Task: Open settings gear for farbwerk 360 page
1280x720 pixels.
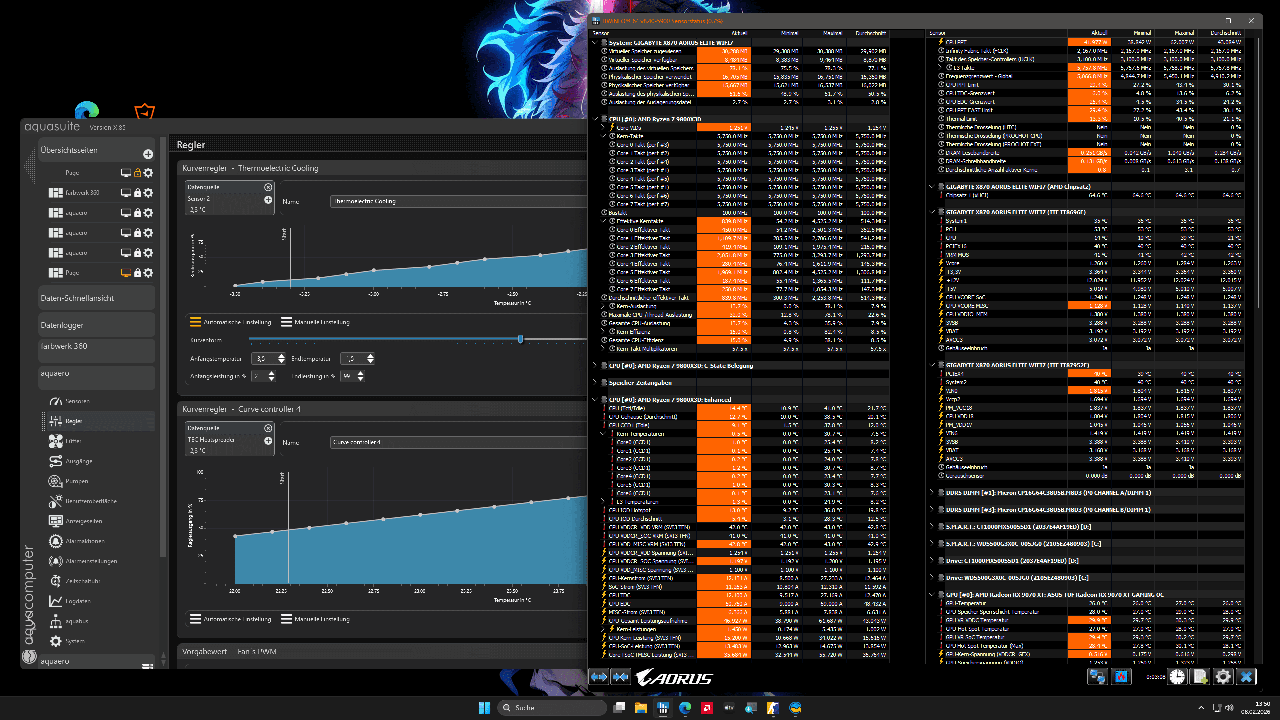Action: coord(148,193)
